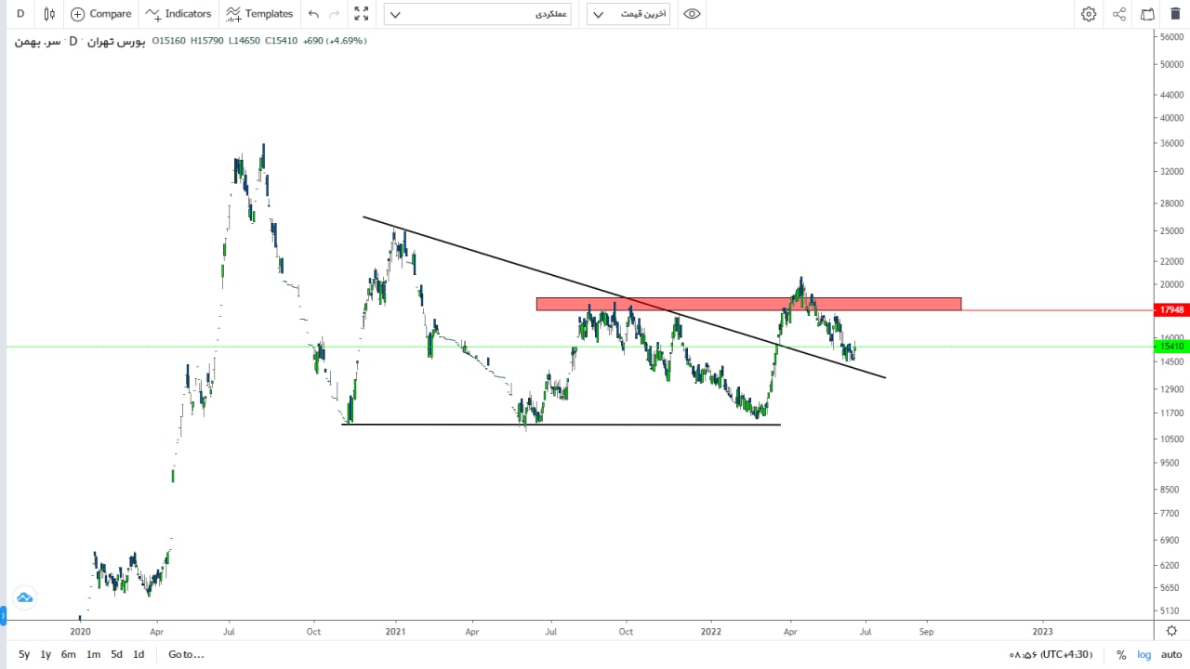Toggle the eye visibility icon
The height and width of the screenshot is (669, 1190).
point(692,14)
